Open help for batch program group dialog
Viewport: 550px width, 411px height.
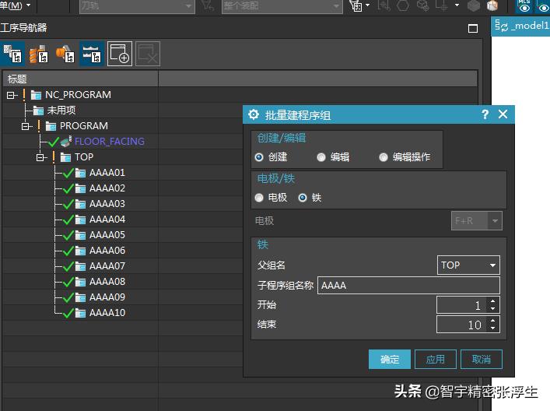pyautogui.click(x=485, y=114)
